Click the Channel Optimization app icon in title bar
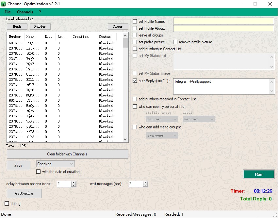278x218 pixels. point(3,4)
